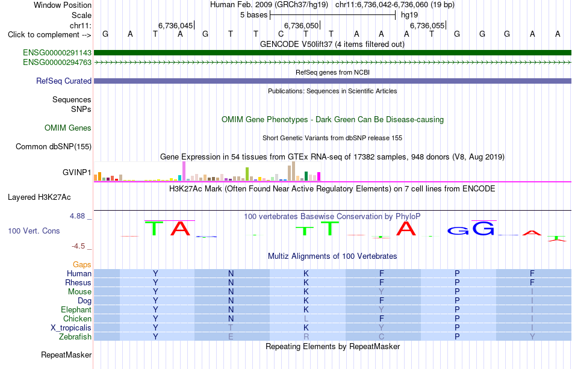Select the X_tropicalis species label

coord(71,327)
